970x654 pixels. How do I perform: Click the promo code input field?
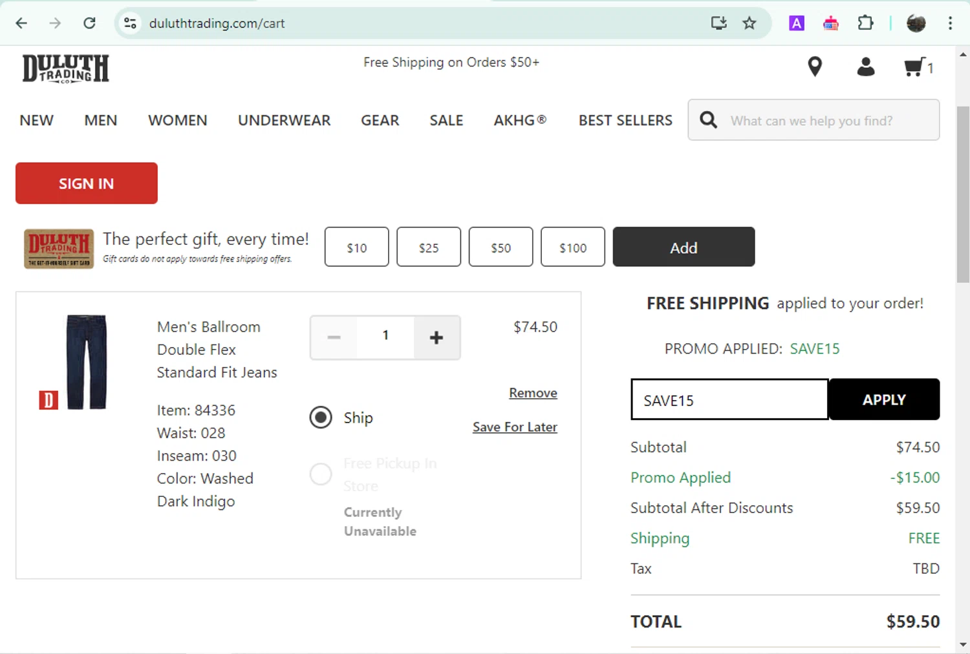[x=730, y=399]
